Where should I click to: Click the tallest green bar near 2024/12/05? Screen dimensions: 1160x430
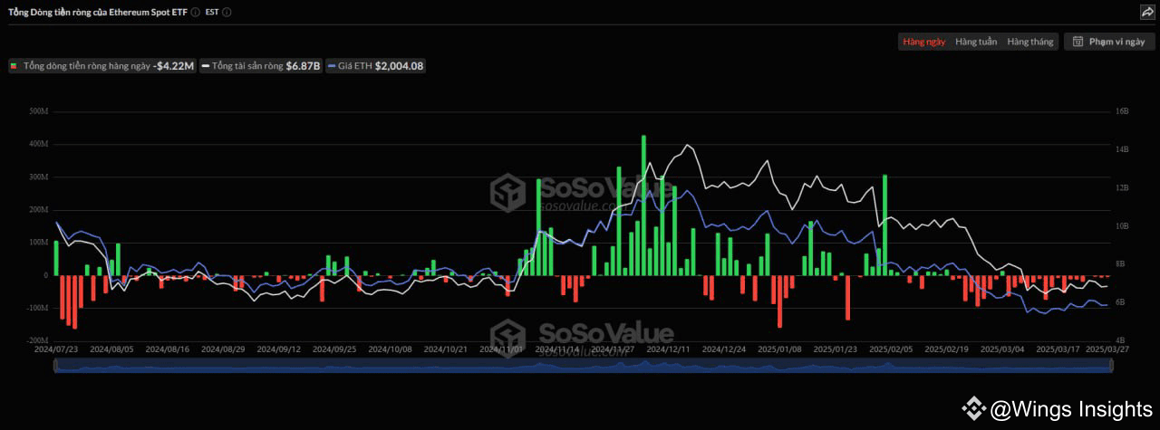point(643,205)
